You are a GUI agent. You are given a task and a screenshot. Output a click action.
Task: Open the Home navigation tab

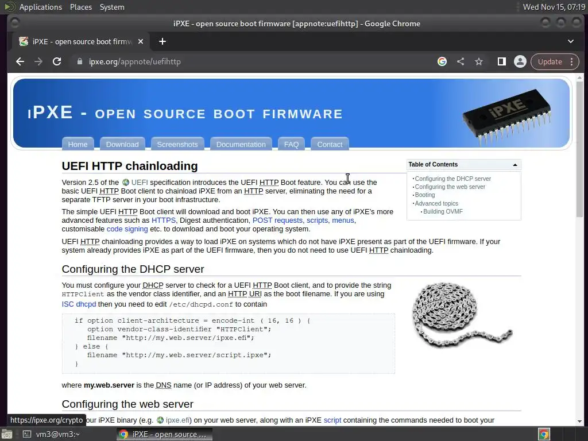click(78, 144)
